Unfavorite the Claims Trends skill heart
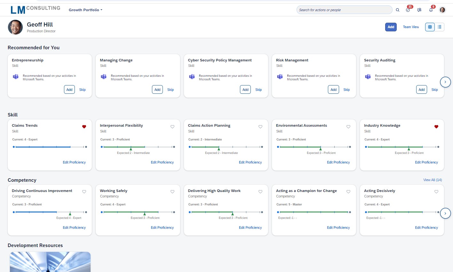The image size is (453, 272). tap(84, 127)
